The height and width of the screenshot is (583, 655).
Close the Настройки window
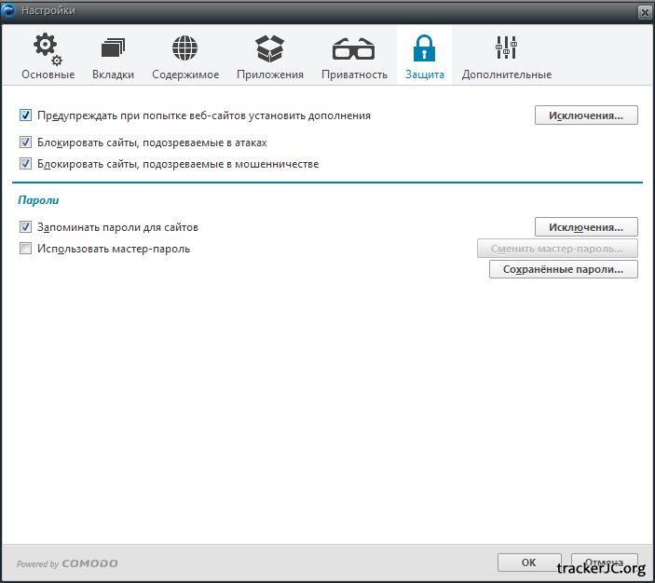[x=644, y=11]
